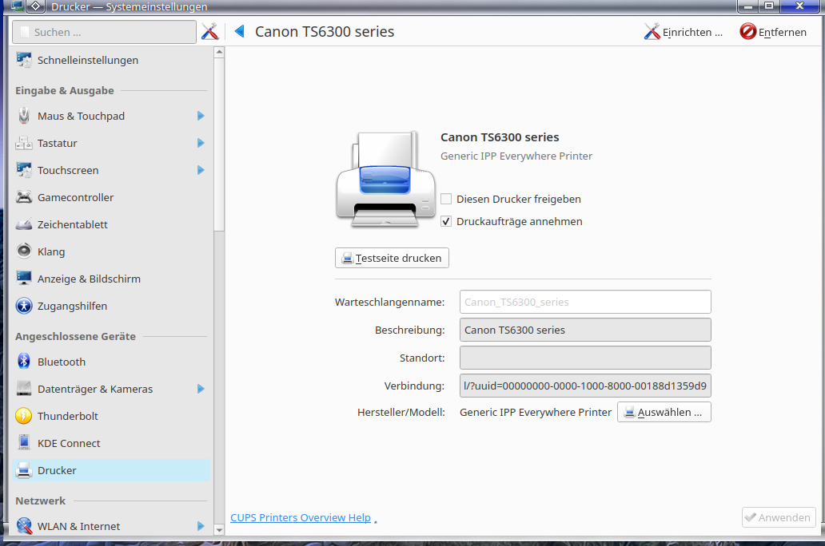This screenshot has height=546, width=825.
Task: Click the configure tools icon beside search
Action: (209, 31)
